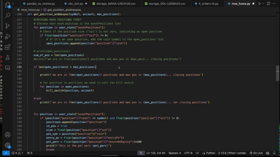Screen dimensions: 280x157
Task: Click 'in_pos = True' line
Action: 57,126
